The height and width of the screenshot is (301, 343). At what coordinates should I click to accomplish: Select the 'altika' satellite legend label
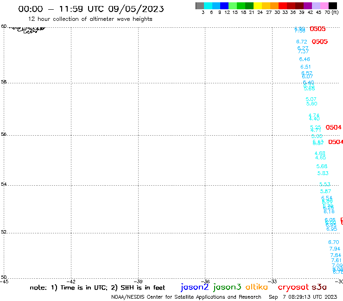256,287
